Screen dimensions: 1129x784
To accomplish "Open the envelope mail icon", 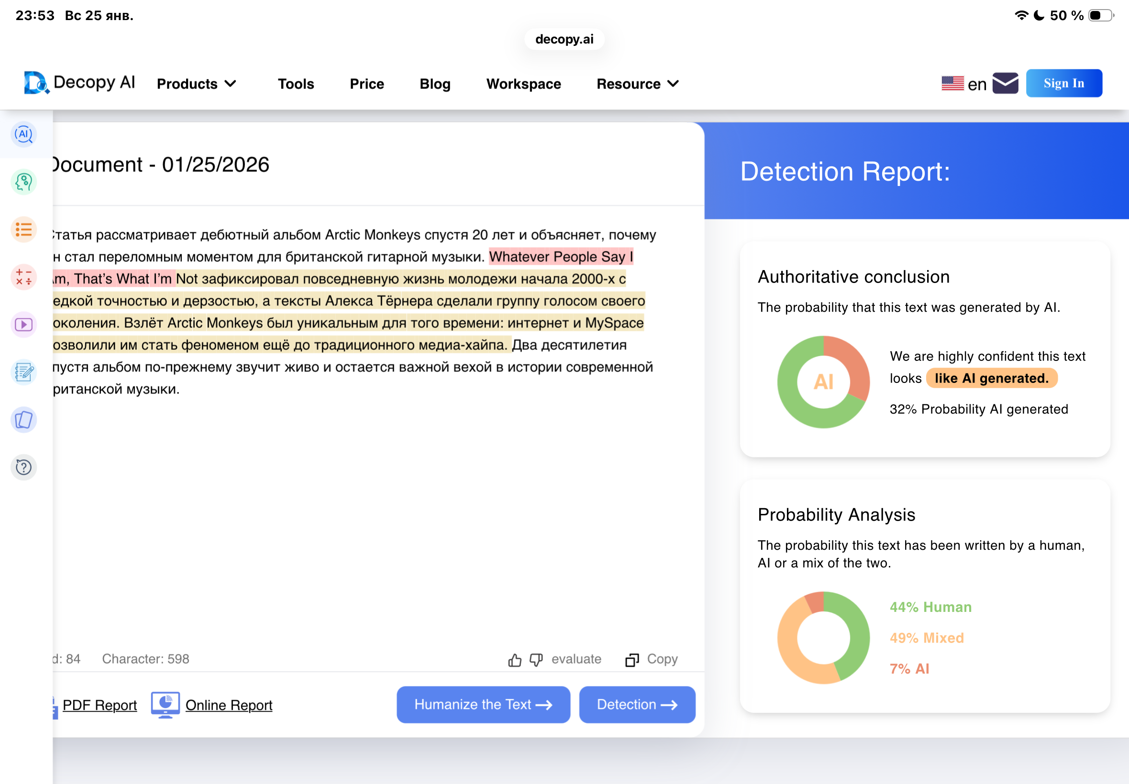I will tap(1005, 84).
